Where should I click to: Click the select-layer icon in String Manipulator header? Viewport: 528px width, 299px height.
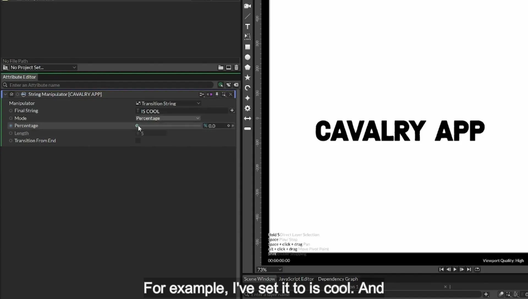tap(224, 94)
